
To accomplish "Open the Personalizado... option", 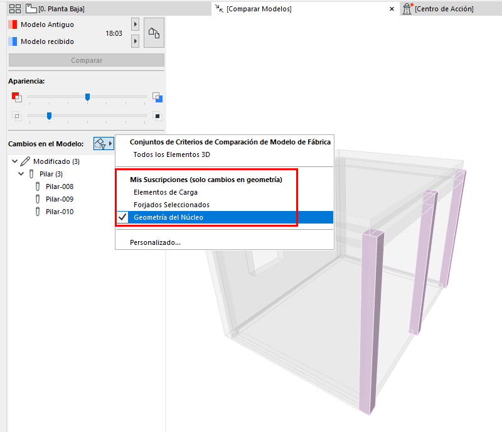I will 225,242.
